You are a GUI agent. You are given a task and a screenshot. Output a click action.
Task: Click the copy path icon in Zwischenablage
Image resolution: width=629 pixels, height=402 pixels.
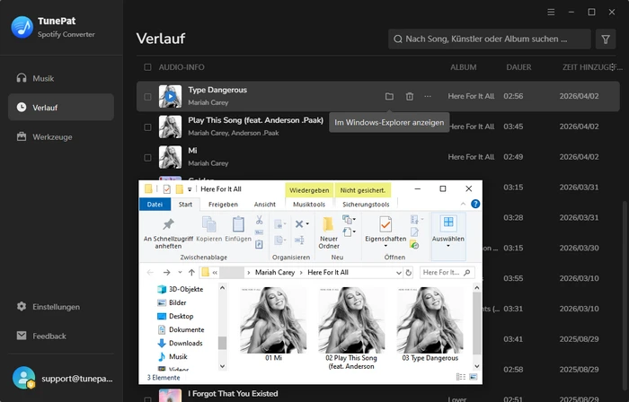point(259,232)
